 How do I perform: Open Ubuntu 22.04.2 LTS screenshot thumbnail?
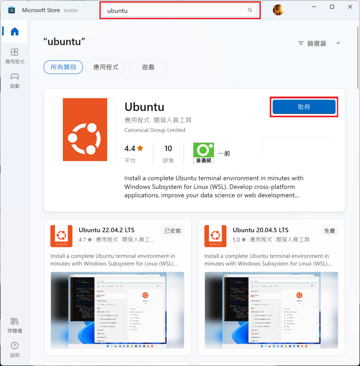117,310
